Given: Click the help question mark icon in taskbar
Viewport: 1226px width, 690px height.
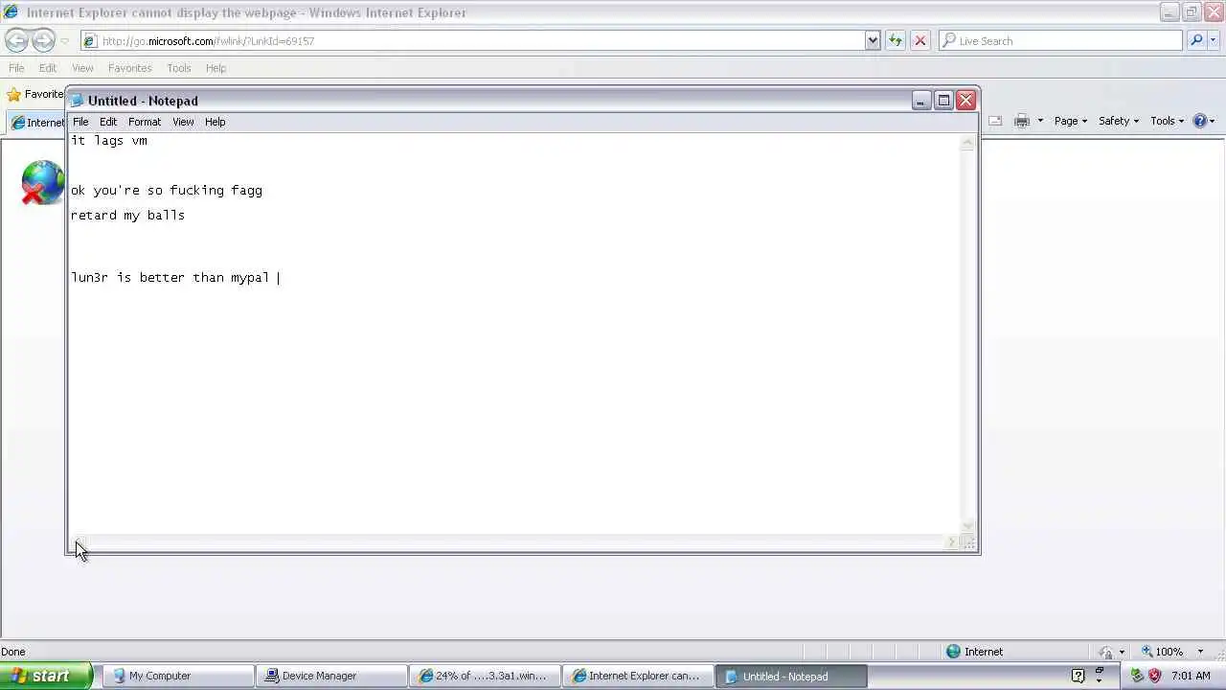Looking at the screenshot, I should [x=1078, y=676].
